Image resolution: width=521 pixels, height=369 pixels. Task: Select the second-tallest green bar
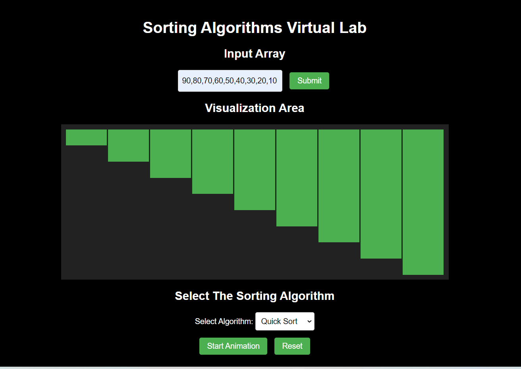381,194
